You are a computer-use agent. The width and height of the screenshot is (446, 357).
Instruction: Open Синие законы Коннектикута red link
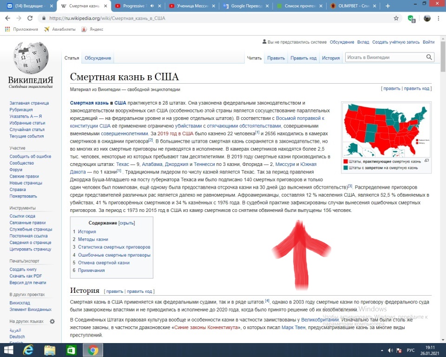pos(206,327)
